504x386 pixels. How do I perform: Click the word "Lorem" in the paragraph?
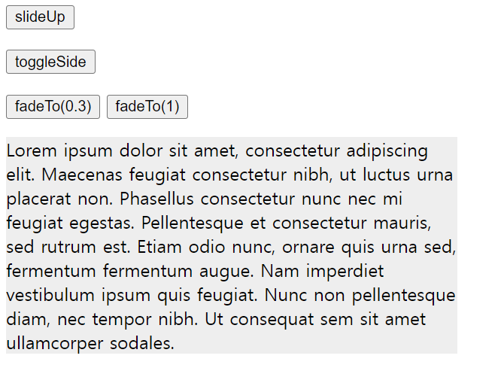pyautogui.click(x=32, y=150)
